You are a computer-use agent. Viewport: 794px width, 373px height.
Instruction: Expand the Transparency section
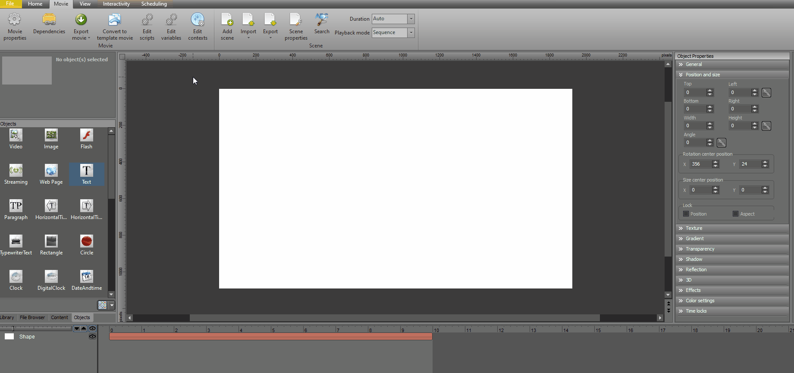[x=732, y=249]
